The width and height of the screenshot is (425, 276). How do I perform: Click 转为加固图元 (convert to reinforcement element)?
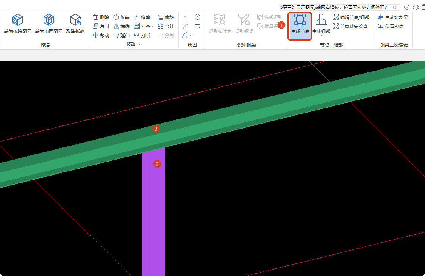pos(49,24)
